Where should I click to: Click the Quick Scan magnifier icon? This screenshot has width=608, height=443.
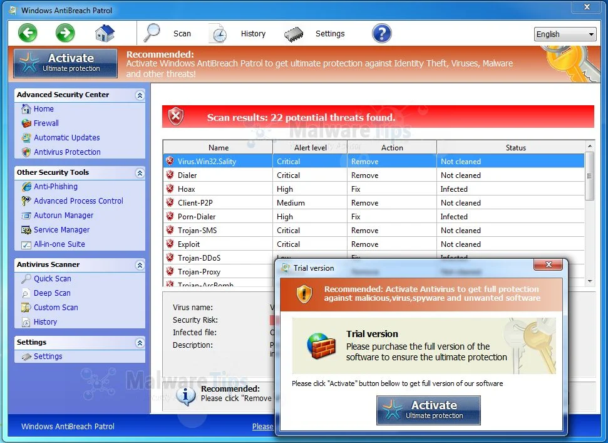coord(26,279)
